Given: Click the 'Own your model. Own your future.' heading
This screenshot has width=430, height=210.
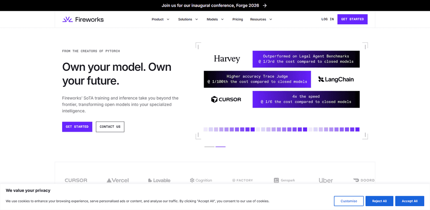Looking at the screenshot, I should coord(117,74).
